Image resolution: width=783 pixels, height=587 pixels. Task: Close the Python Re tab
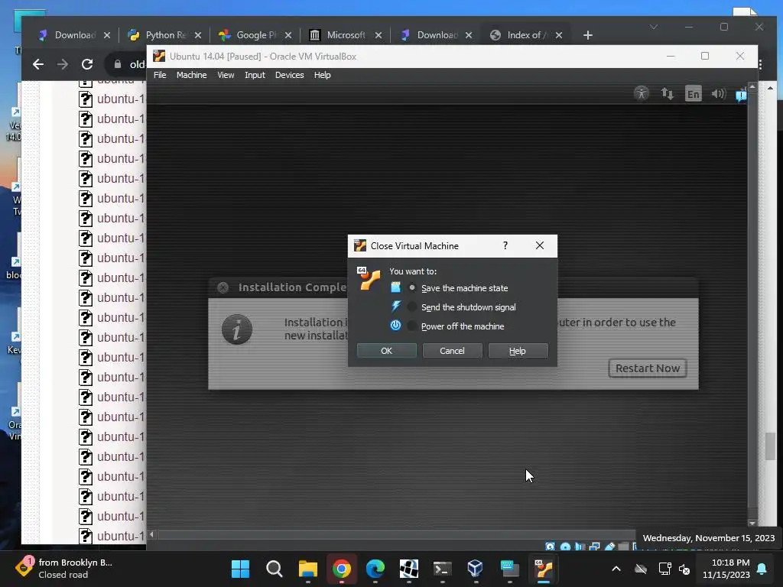coord(198,35)
